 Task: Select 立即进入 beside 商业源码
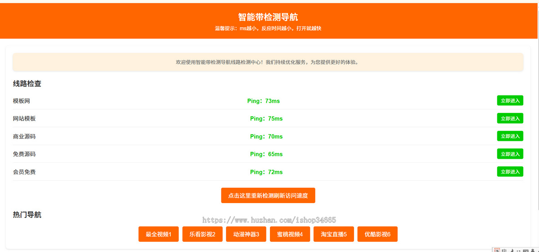510,136
